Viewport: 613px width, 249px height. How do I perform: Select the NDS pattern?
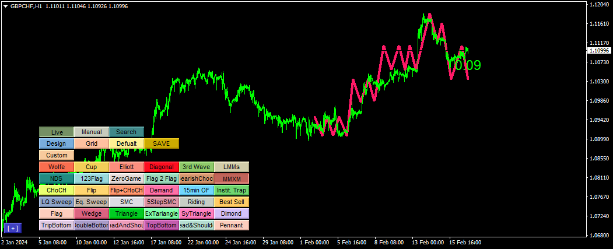click(57, 178)
